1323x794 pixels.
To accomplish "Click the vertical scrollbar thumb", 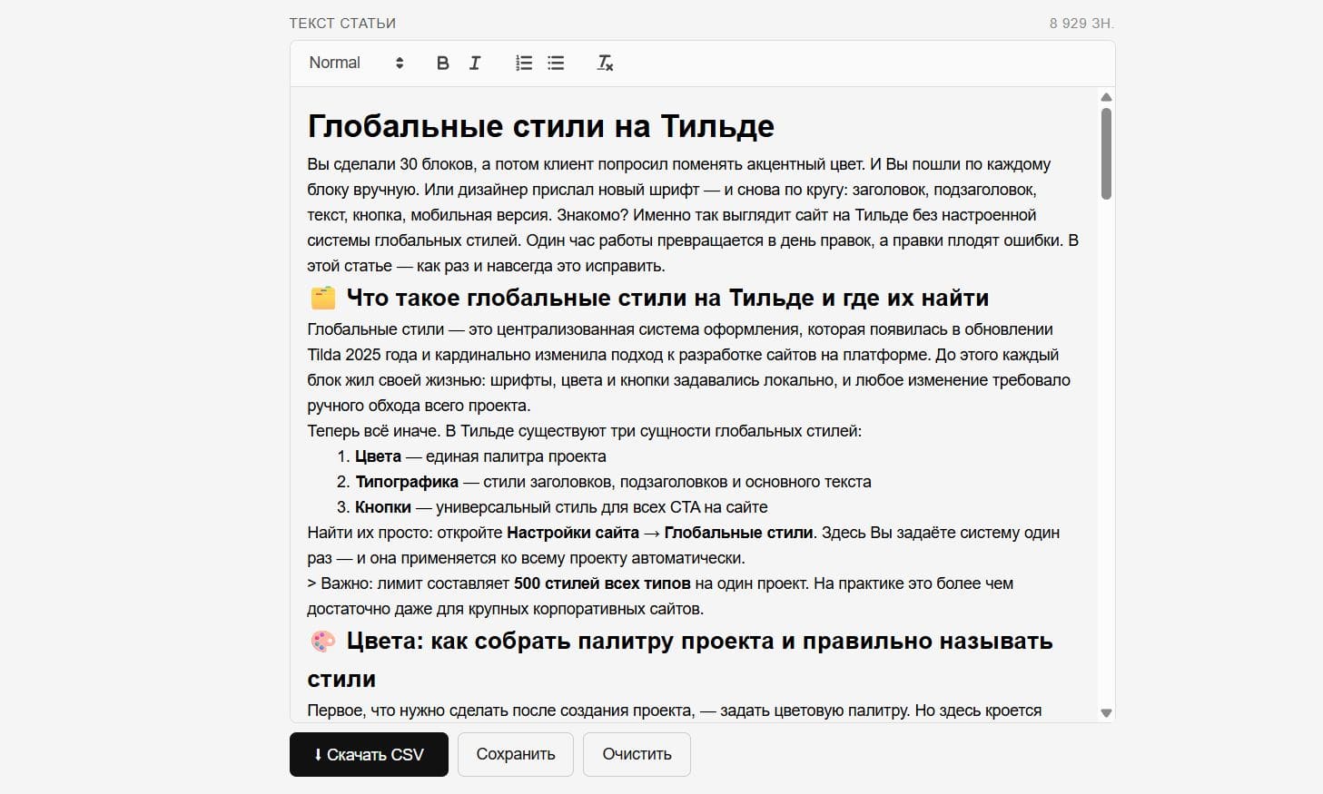I will (1106, 153).
